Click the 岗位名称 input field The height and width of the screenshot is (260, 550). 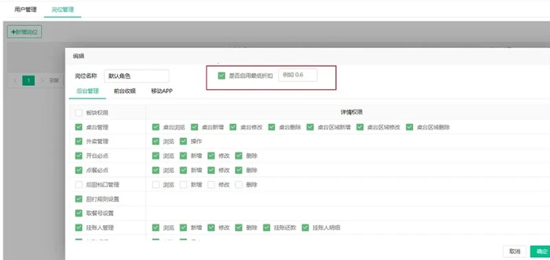[137, 76]
